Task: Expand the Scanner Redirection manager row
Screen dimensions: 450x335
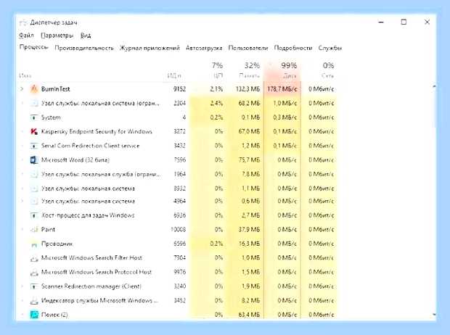Action: [x=22, y=286]
